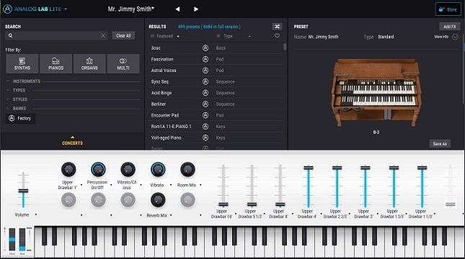Image resolution: width=465 pixels, height=259 pixels.
Task: Click the B-3 organ image
Action: coord(376,92)
